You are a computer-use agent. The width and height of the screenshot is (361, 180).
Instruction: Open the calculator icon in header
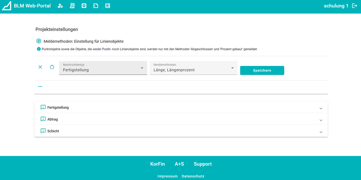tap(108, 6)
